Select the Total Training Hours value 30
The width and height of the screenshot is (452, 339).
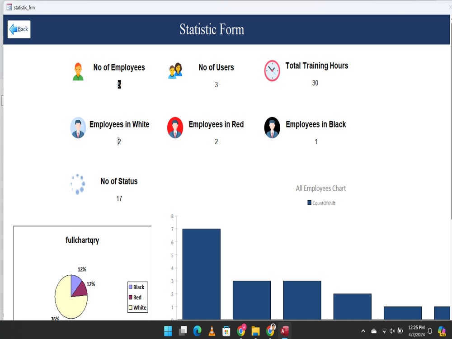click(x=315, y=83)
